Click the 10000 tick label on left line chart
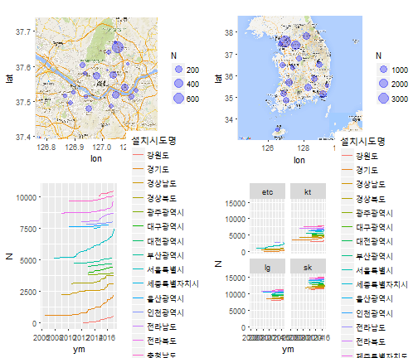 27,197
